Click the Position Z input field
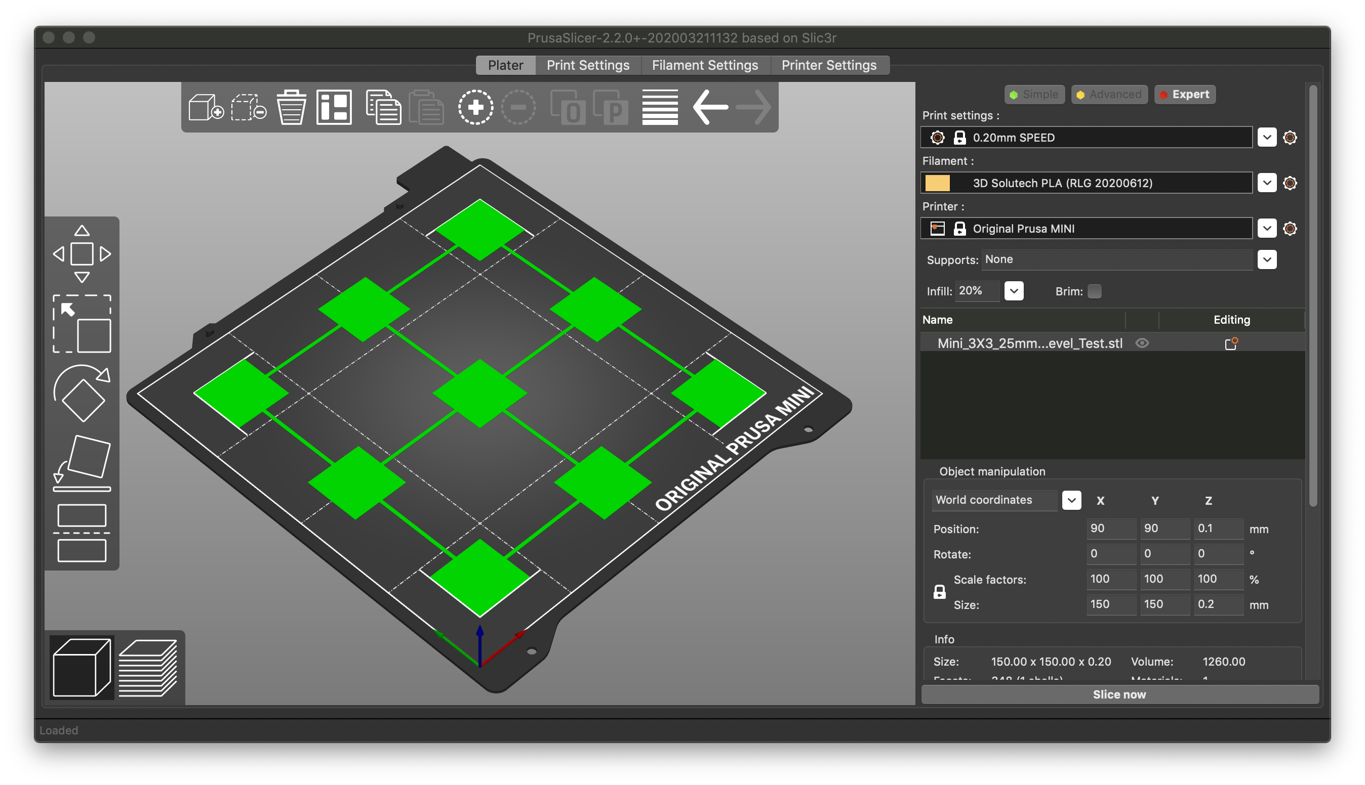1365x785 pixels. coord(1218,529)
